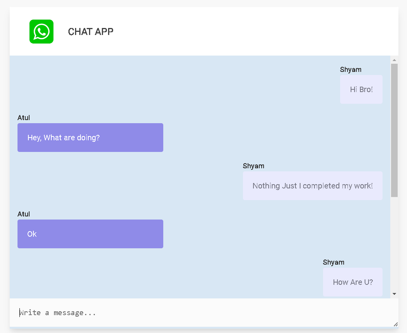Click the Atul name label above the Ok message

[23, 214]
